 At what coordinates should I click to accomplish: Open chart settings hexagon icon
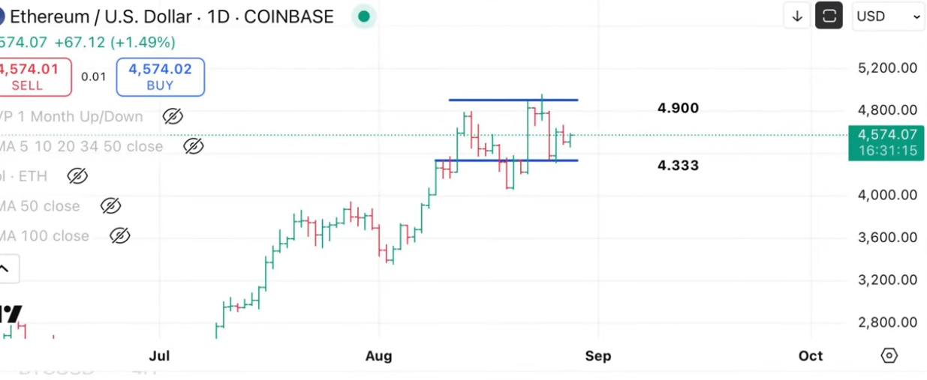tap(889, 356)
